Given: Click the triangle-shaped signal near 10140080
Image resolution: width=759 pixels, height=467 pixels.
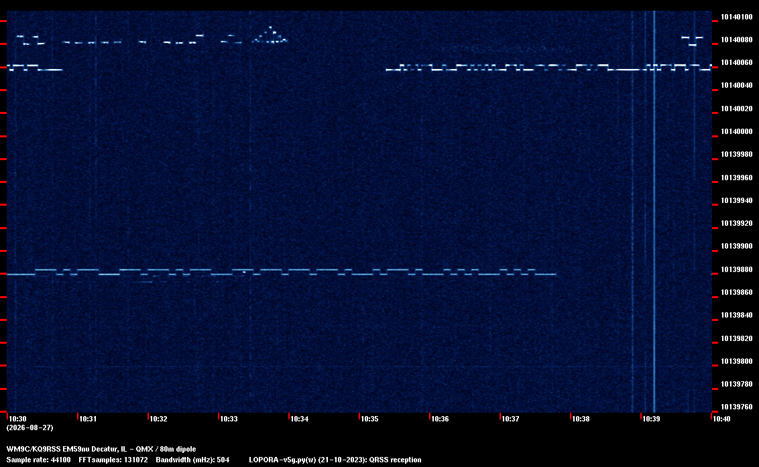Looking at the screenshot, I should click(270, 36).
